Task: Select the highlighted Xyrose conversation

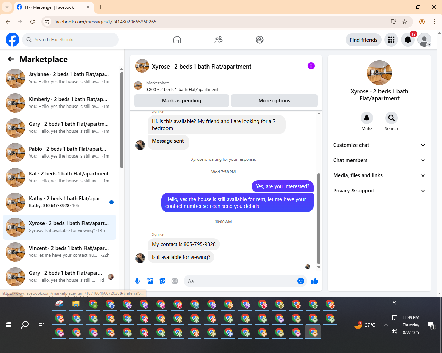Action: tap(59, 227)
